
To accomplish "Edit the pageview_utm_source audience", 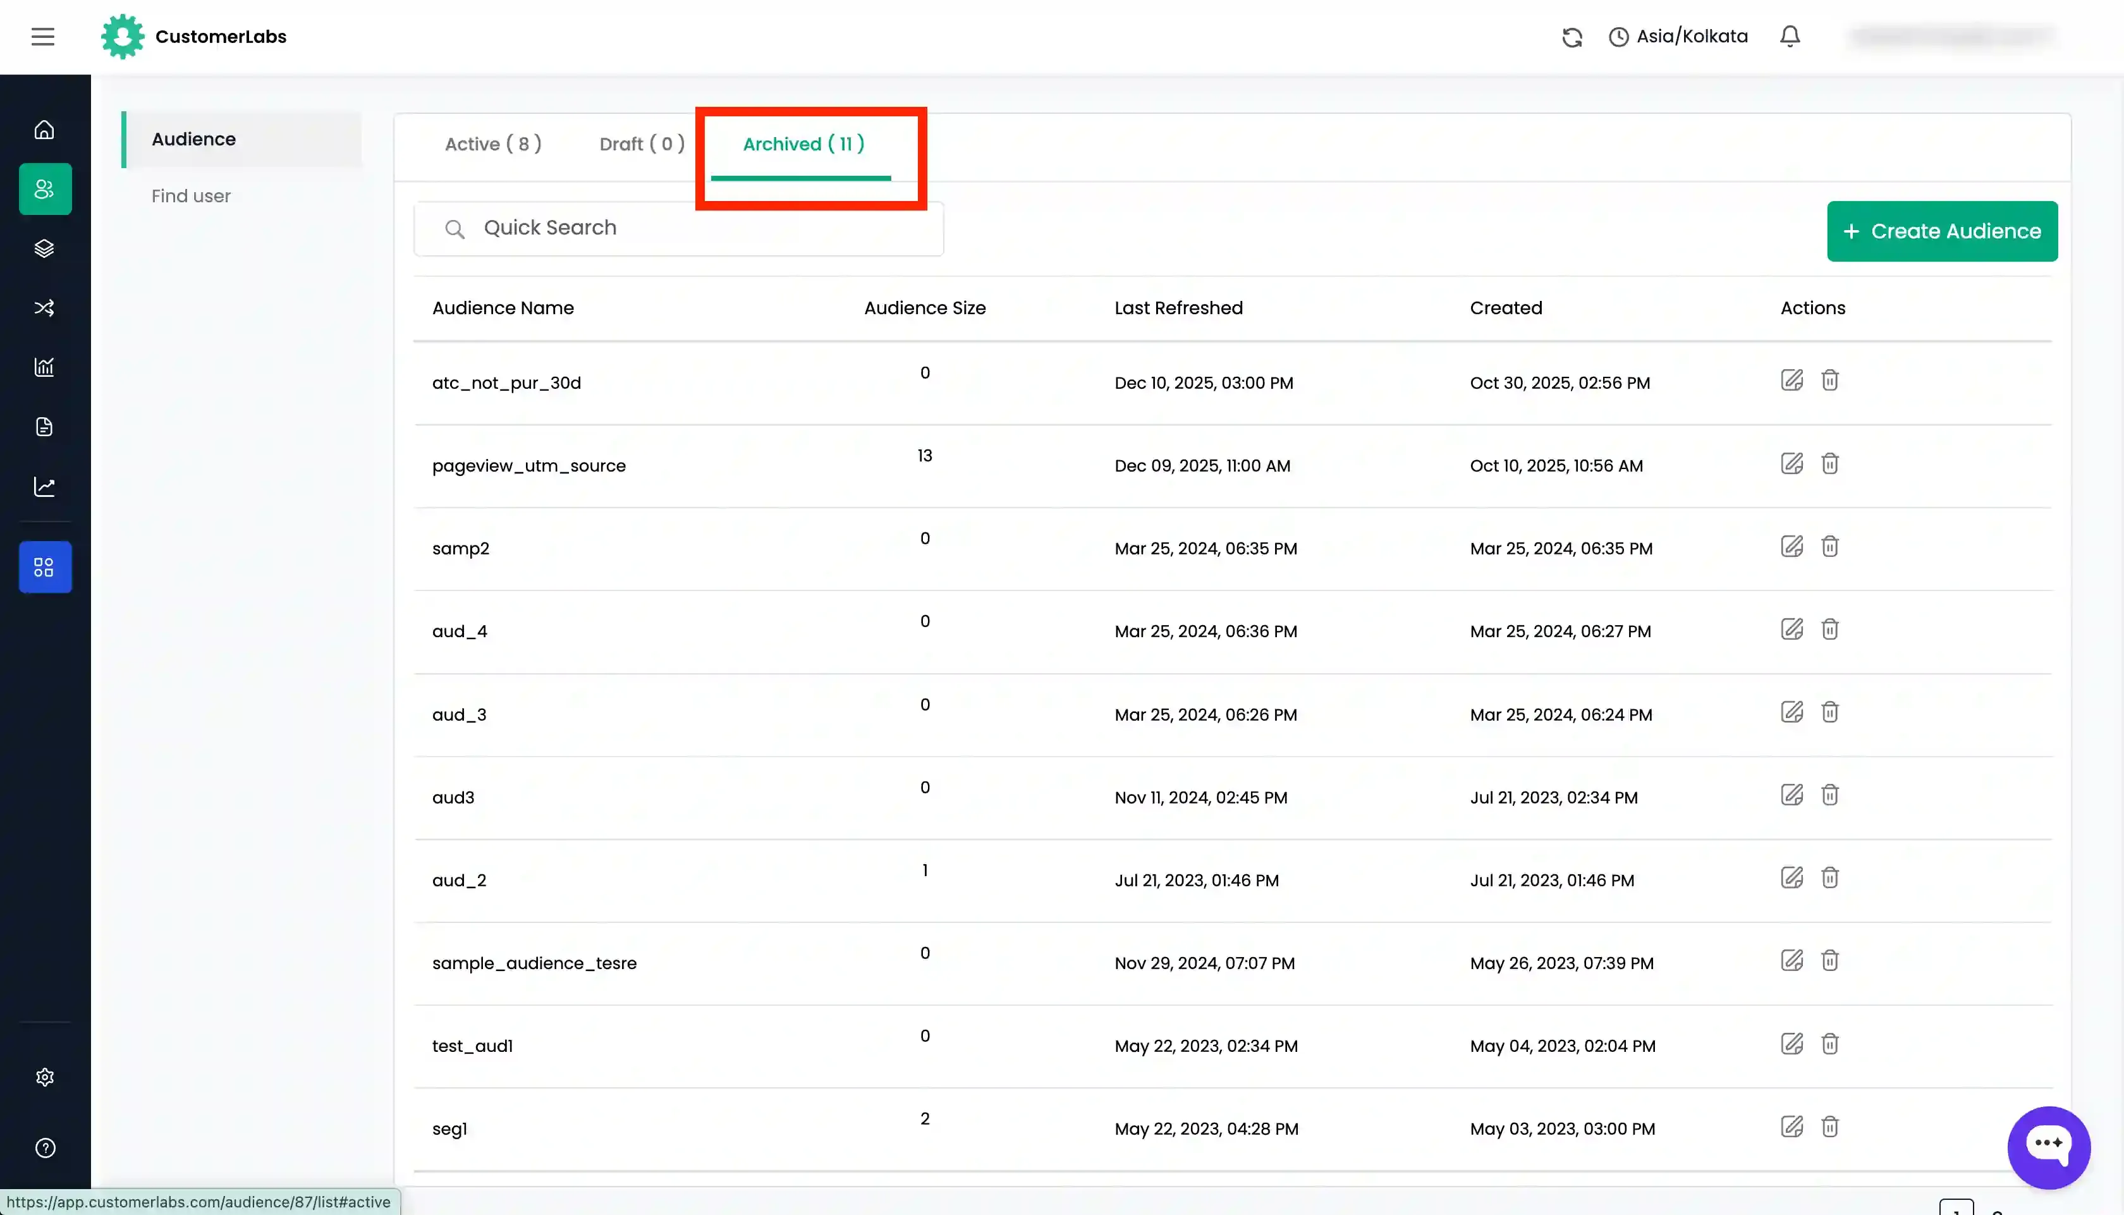I will [1791, 463].
